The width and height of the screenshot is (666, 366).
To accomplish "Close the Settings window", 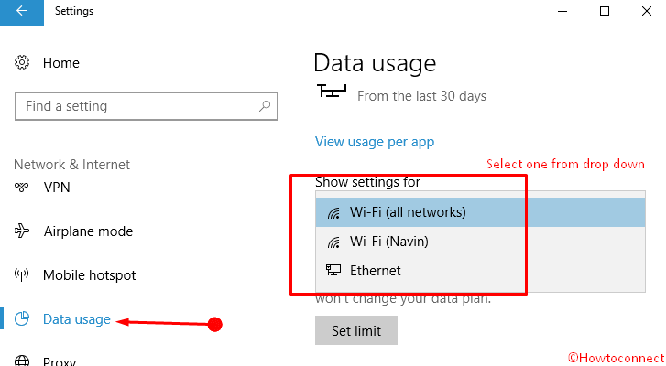I will (647, 12).
